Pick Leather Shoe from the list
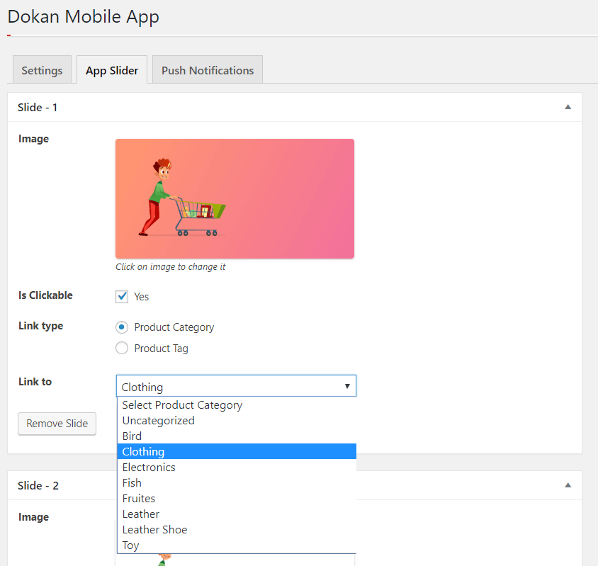 tap(154, 530)
